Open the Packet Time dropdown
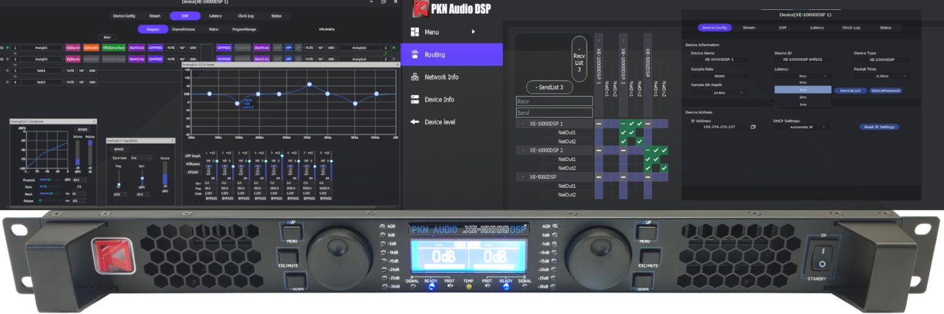This screenshot has width=944, height=314. tap(881, 76)
